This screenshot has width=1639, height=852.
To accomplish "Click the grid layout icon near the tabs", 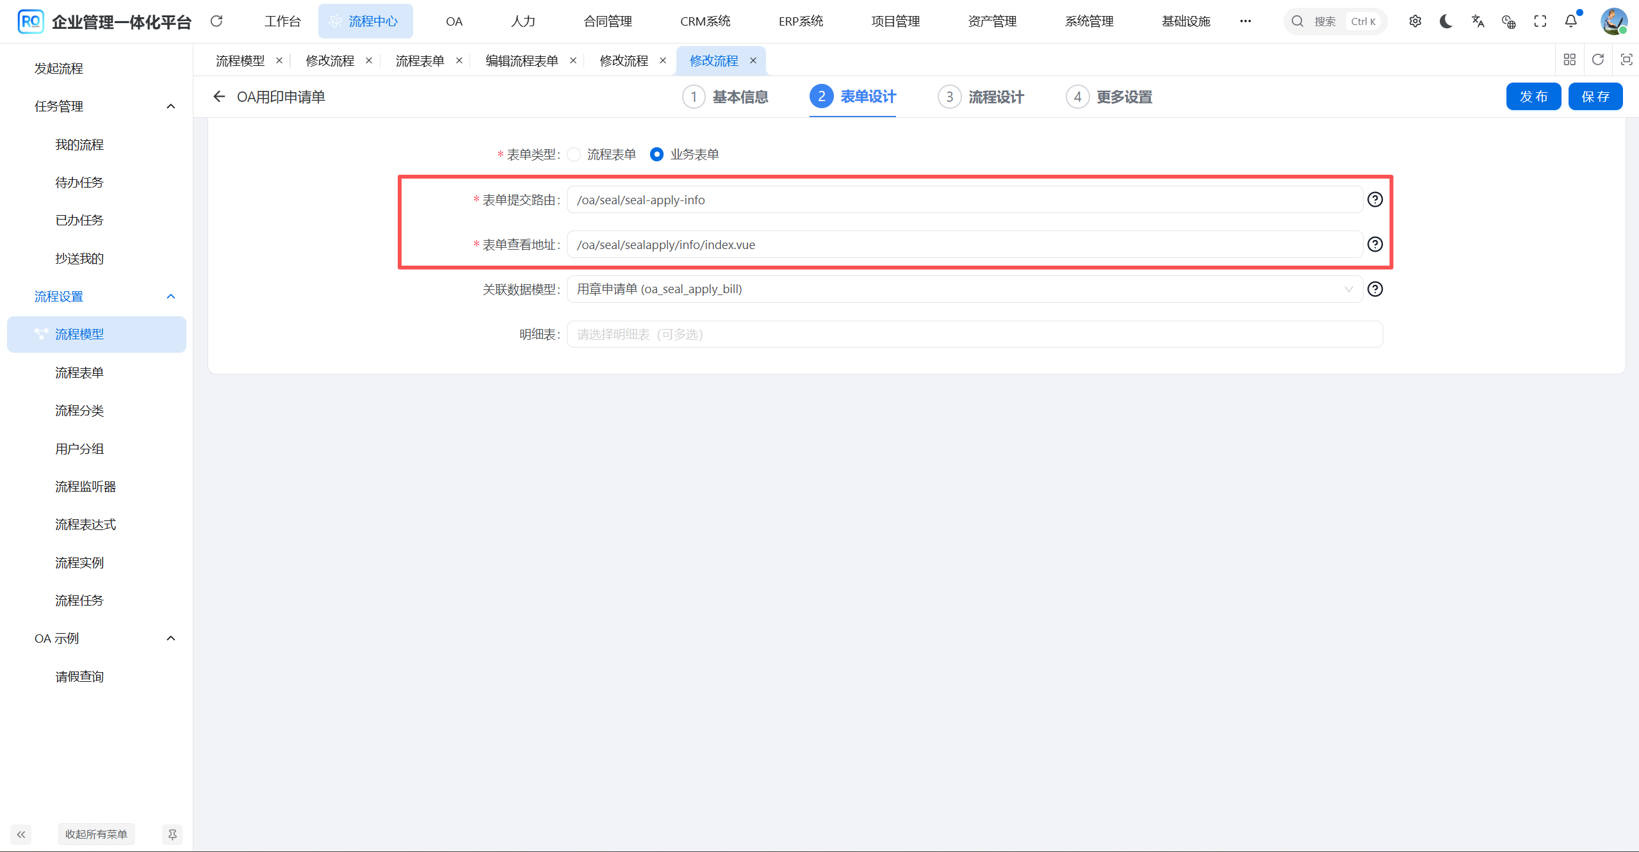I will pos(1570,59).
